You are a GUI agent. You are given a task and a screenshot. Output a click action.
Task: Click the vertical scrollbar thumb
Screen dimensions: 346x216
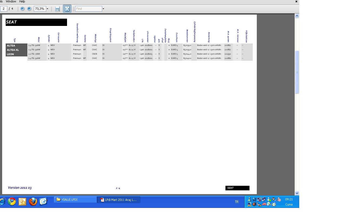point(297,72)
